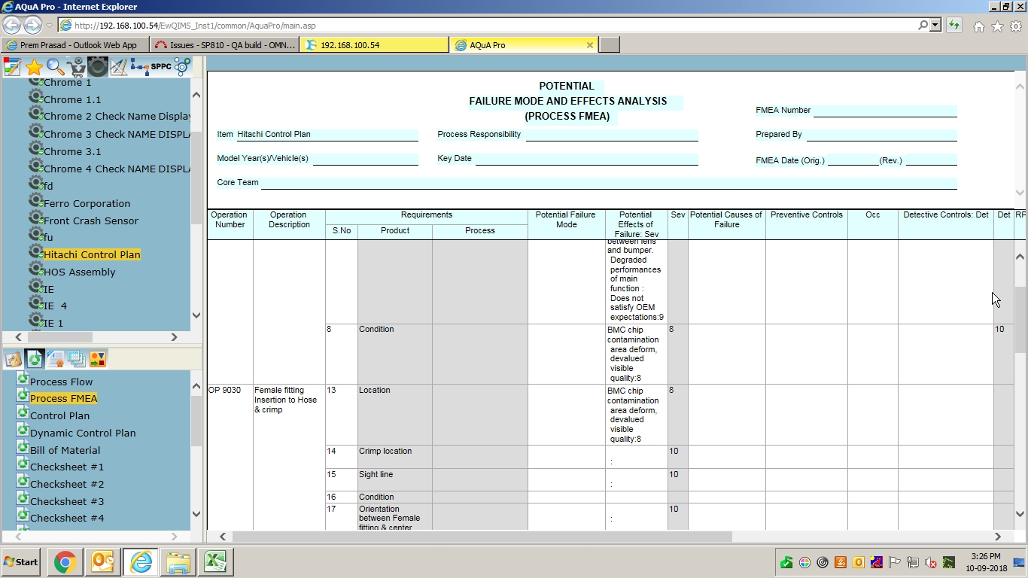This screenshot has height=578, width=1028.
Task: Click the Key Date field
Action: click(x=587, y=159)
